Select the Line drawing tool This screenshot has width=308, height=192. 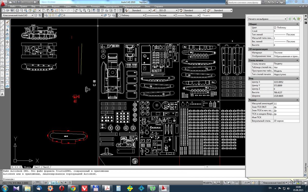2,22
